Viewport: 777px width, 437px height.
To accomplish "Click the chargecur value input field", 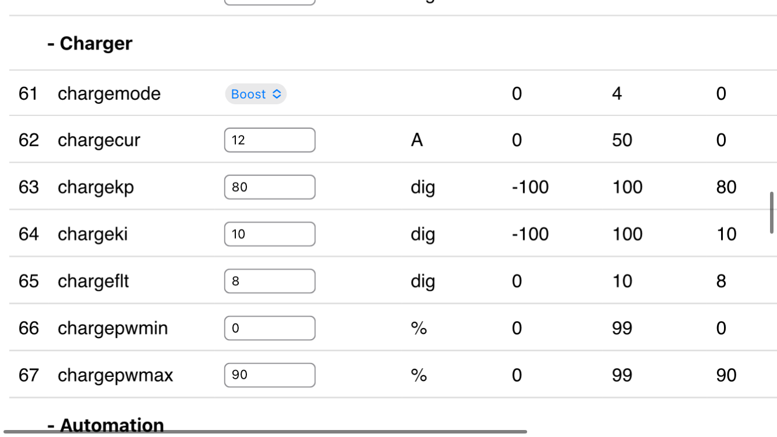I will 270,140.
